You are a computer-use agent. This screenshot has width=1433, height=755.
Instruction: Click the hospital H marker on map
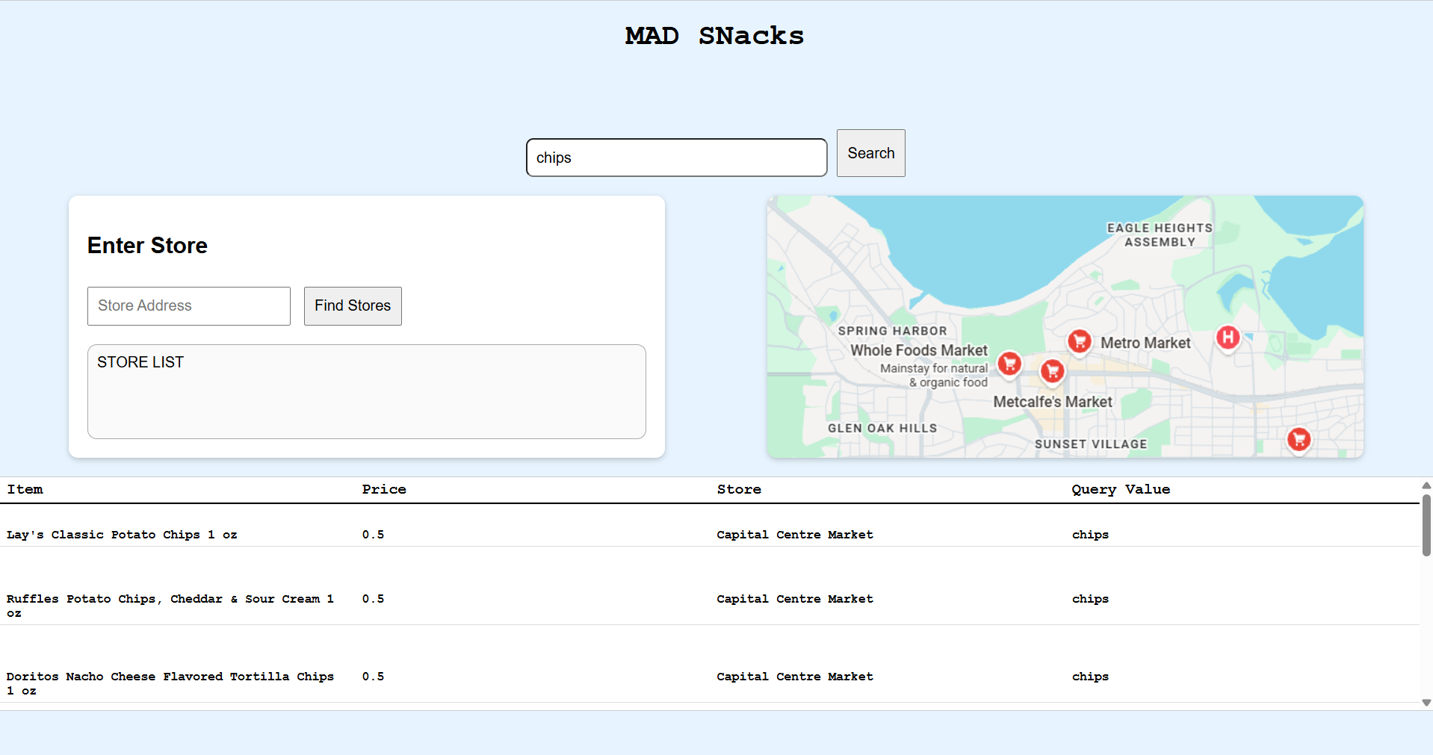1228,338
